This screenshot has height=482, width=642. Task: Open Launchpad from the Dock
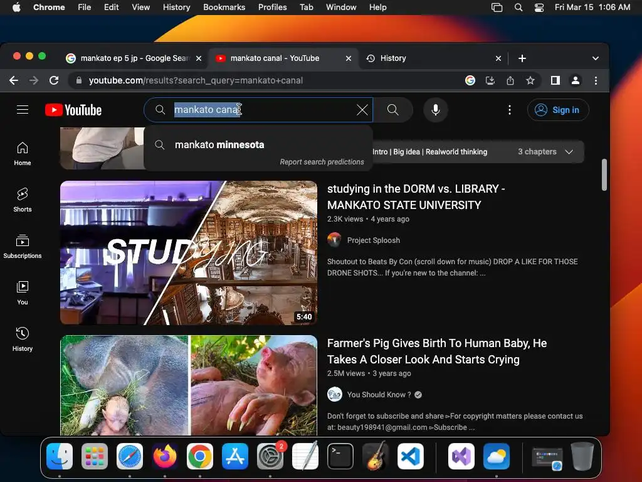click(95, 456)
